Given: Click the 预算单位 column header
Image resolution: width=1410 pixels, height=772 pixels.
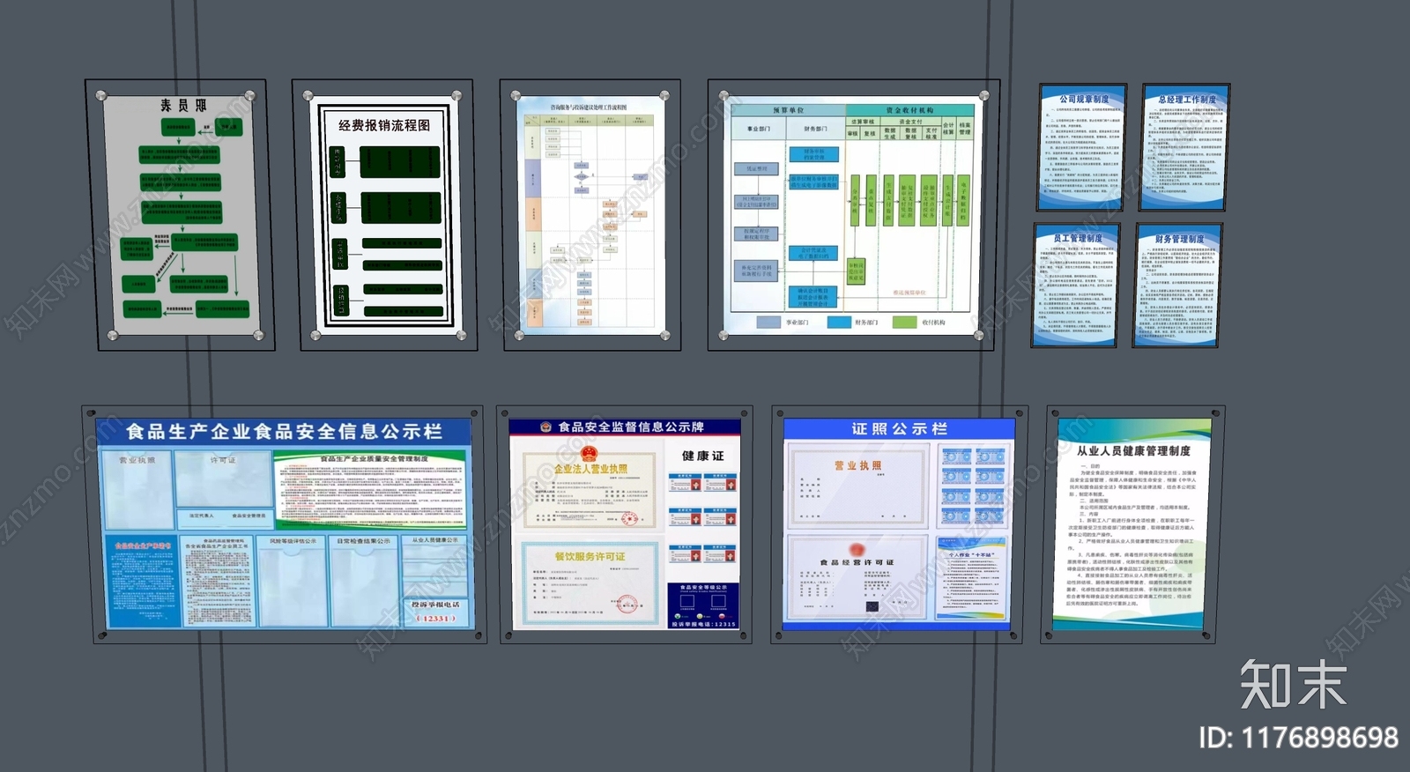Looking at the screenshot, I should pos(788,110).
